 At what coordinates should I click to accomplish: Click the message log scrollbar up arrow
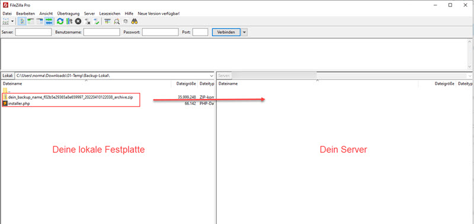pos(470,41)
